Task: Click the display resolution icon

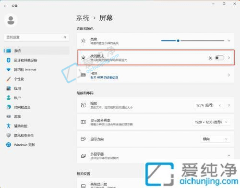Action: pos(84,122)
